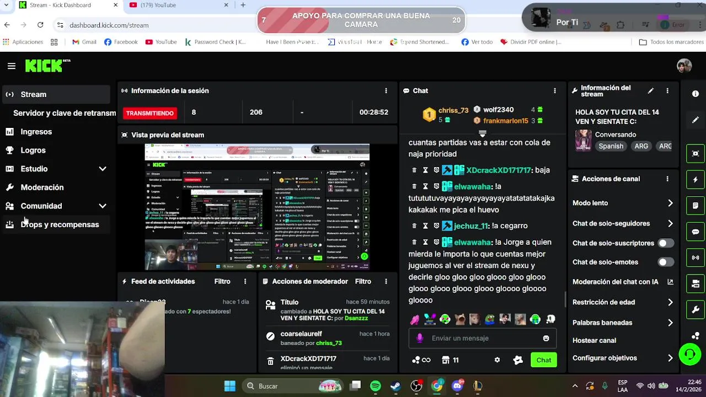706x397 pixels.
Task: Open the hamburger menu beside Kick logo
Action: coord(12,66)
